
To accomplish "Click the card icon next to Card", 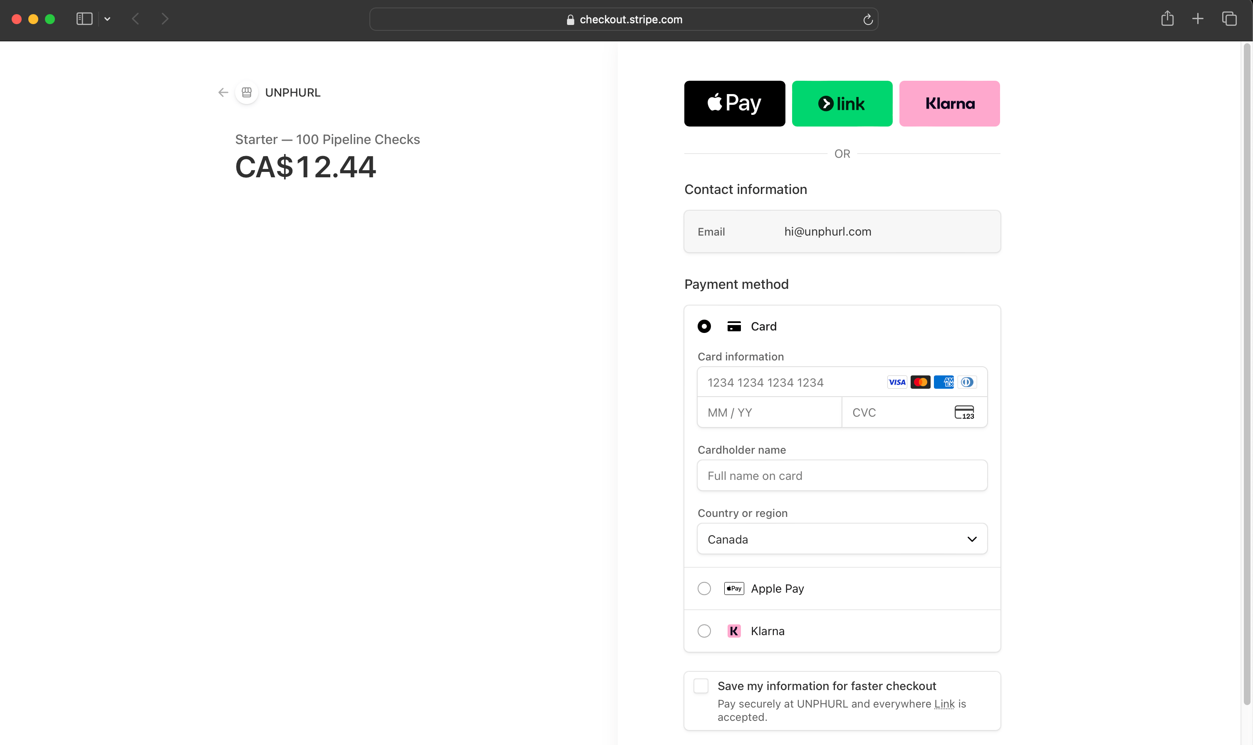I will click(734, 326).
